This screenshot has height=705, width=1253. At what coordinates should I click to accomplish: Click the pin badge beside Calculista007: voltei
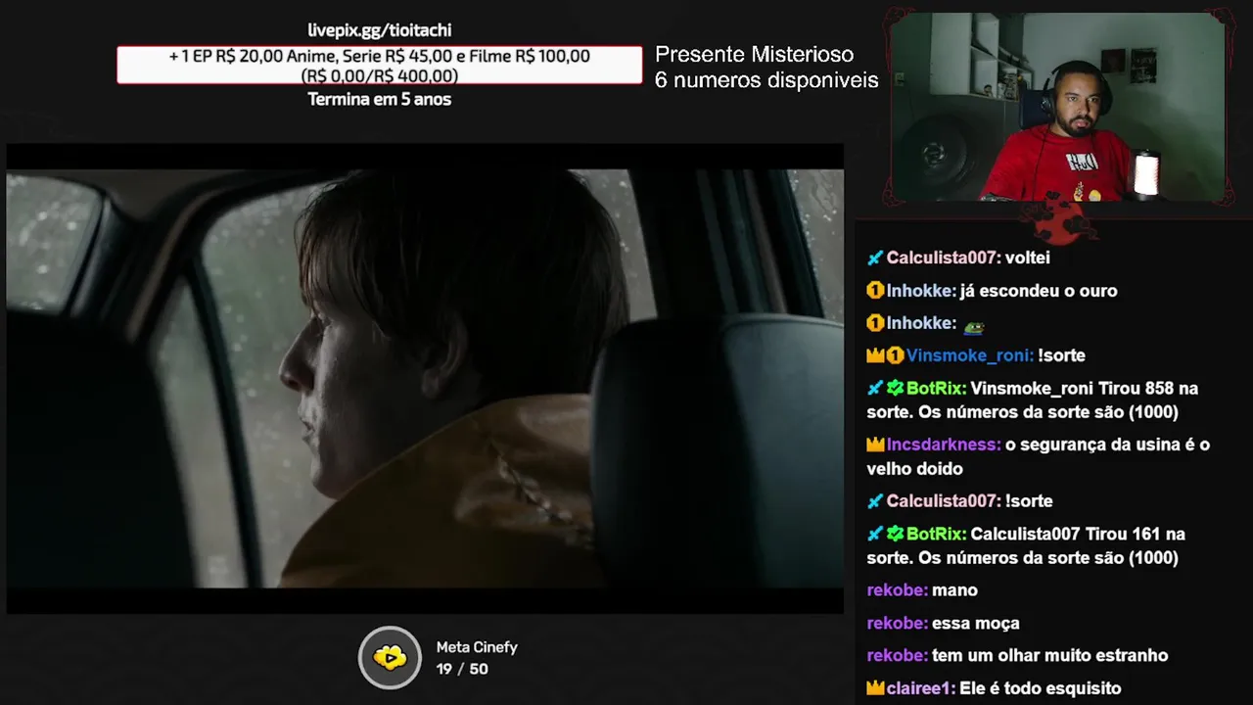875,258
